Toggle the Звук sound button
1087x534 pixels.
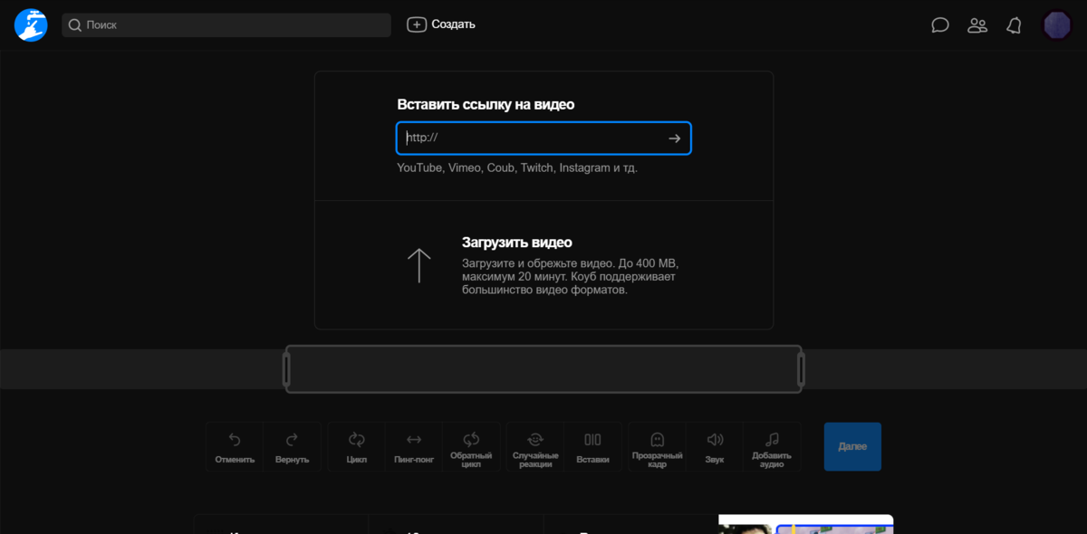(715, 447)
